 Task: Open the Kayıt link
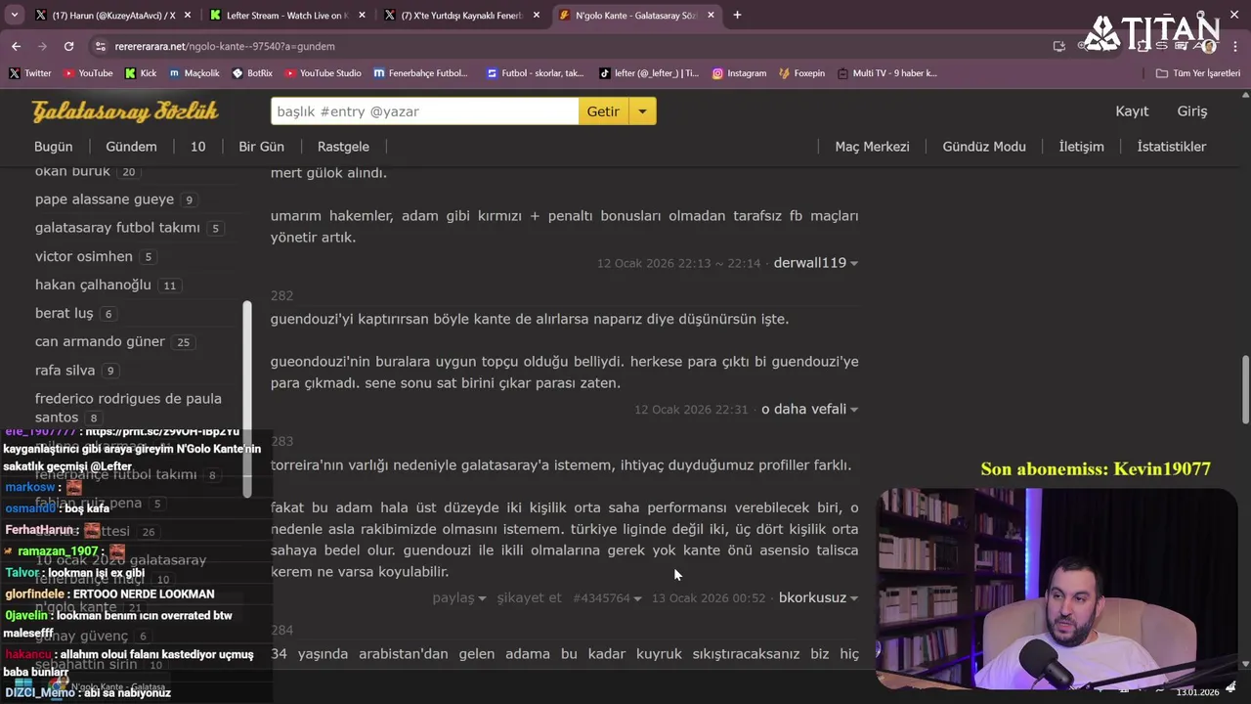[x=1132, y=111]
